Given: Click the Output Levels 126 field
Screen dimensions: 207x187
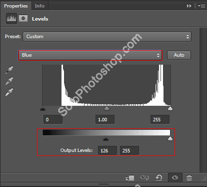Looking at the screenshot, I should tap(107, 150).
